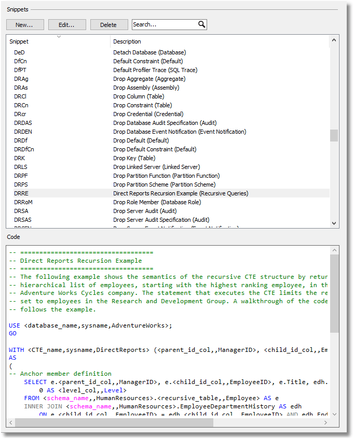
Task: Click 'Drop Server Audit Specification' description
Action: 161,220
